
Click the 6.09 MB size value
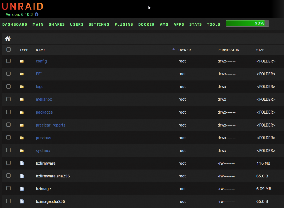click(x=264, y=189)
